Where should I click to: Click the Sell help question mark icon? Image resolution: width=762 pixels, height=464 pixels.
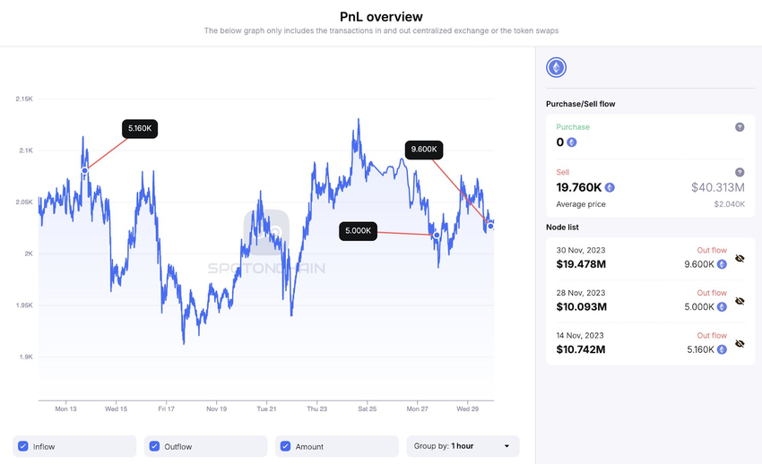[x=740, y=172]
